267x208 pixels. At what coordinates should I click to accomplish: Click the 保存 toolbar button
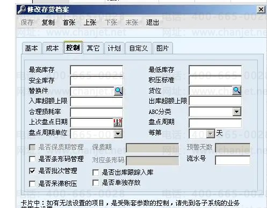[x=27, y=23]
